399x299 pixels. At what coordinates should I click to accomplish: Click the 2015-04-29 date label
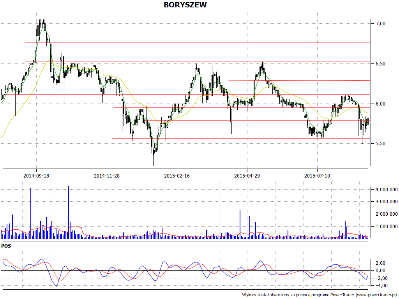247,176
